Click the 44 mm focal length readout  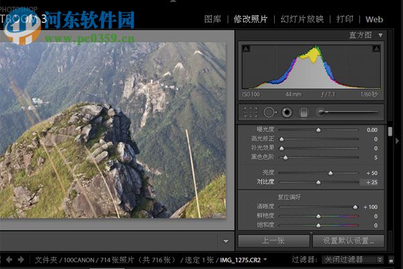294,94
